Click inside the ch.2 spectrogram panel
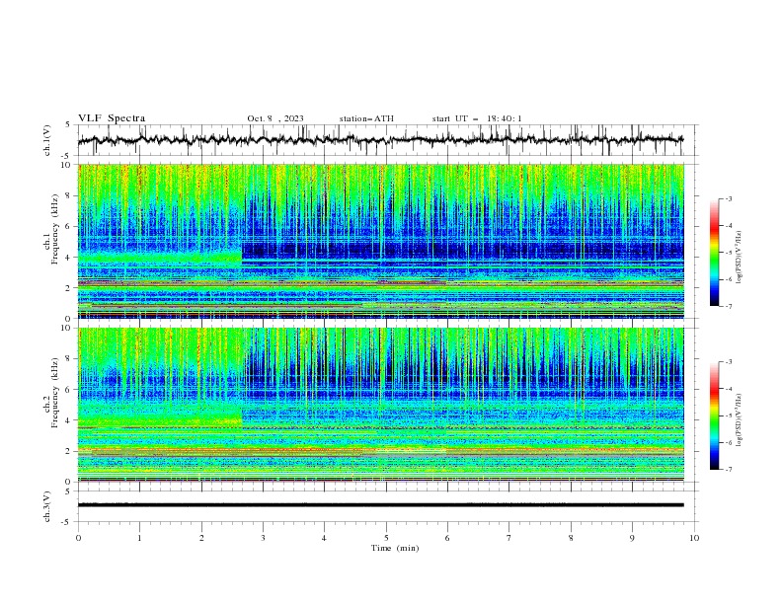This screenshot has height=604, width=782. click(381, 405)
